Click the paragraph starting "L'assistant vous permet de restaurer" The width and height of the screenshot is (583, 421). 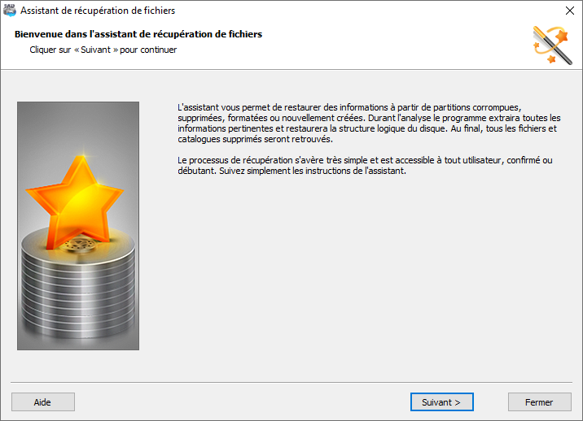(x=369, y=124)
